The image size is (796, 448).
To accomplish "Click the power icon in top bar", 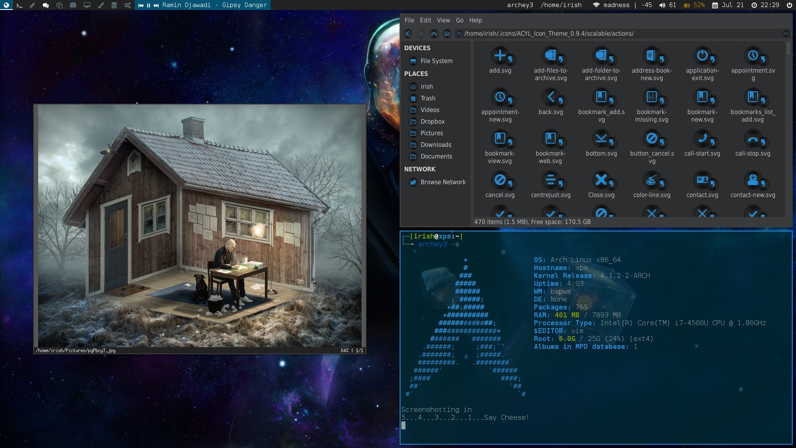I will click(789, 5).
